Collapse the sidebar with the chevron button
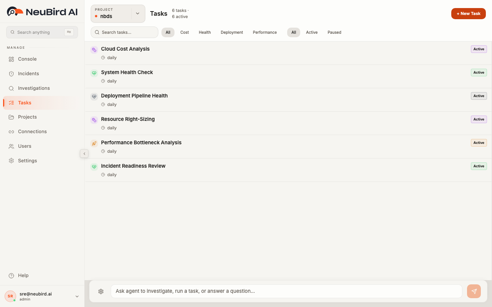 [84, 153]
